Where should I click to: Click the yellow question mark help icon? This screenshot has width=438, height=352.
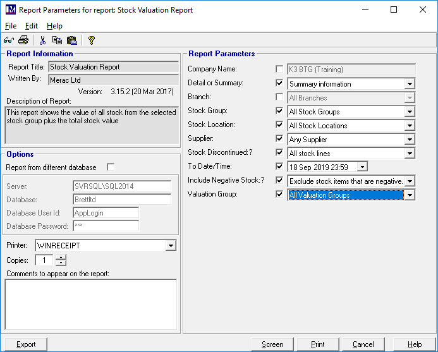tap(91, 40)
